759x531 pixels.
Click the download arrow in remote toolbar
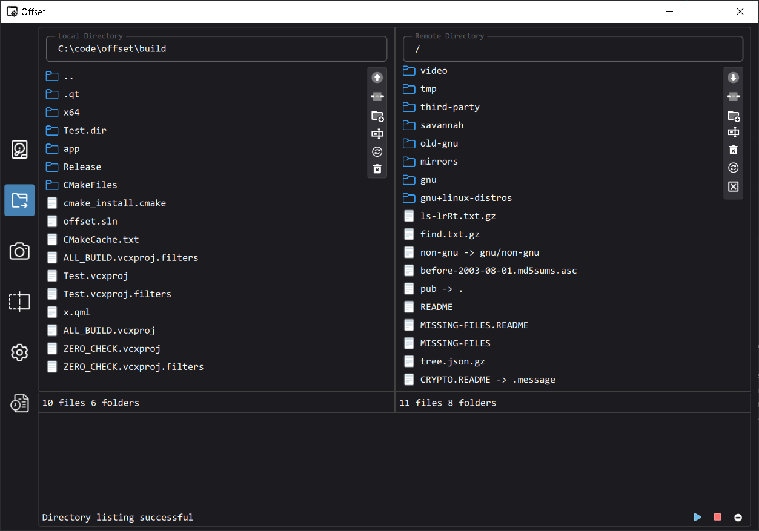(734, 78)
